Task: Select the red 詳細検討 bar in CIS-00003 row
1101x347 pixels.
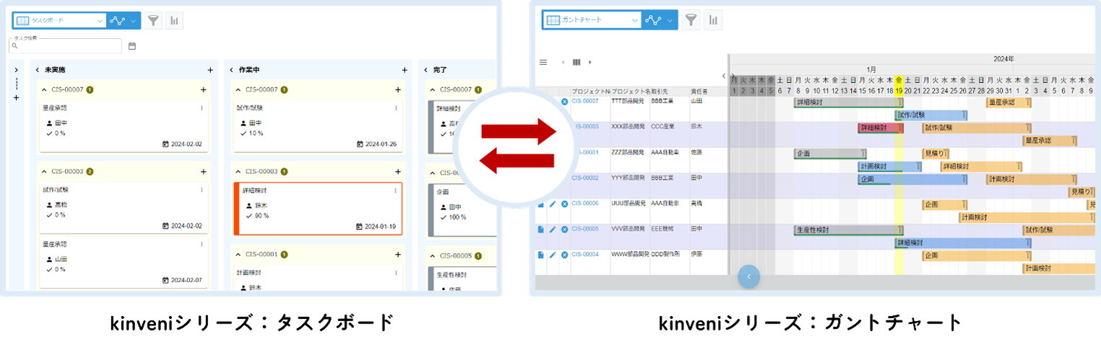Action: click(881, 128)
